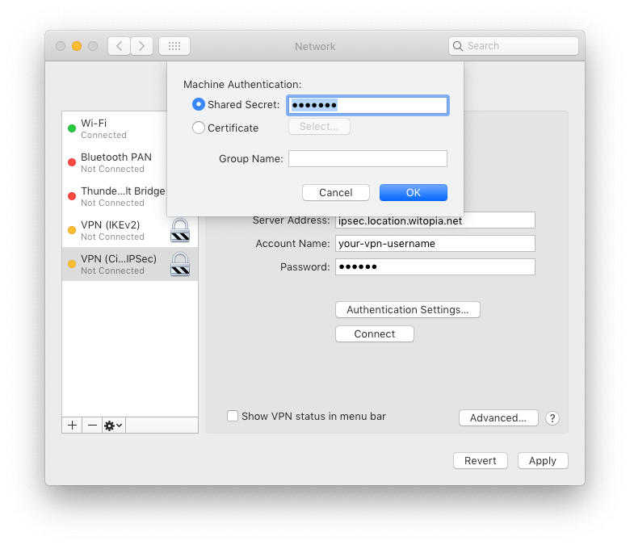Viewport: 630px width, 545px height.
Task: Click the help question mark button
Action: [x=552, y=418]
